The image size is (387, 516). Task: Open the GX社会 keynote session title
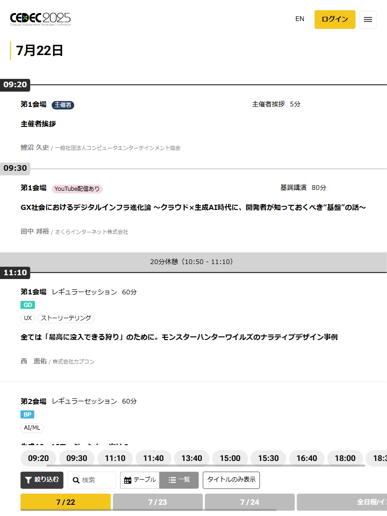pos(193,207)
